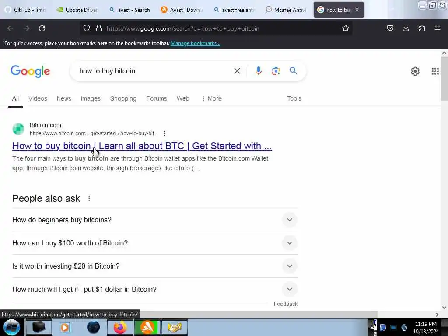
Task: Click the Manage bookmarks link
Action: click(196, 43)
